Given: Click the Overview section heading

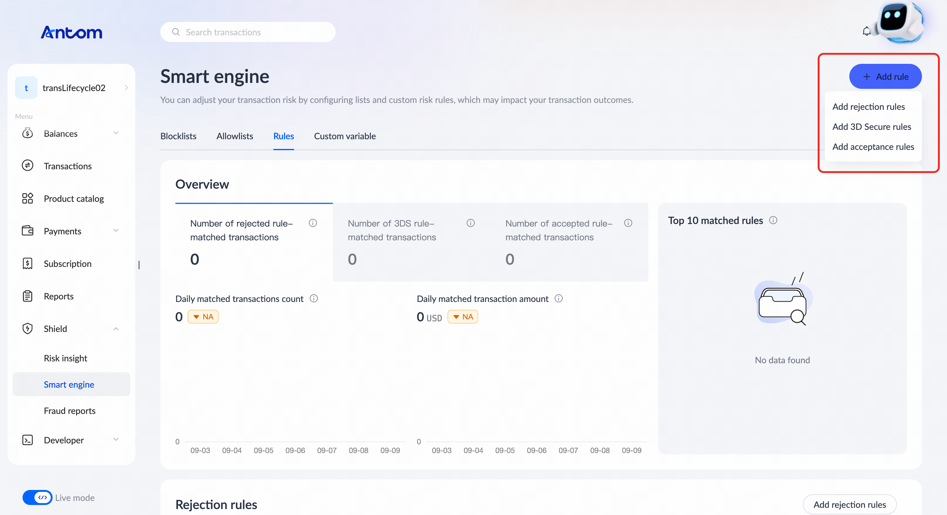Looking at the screenshot, I should coord(202,184).
